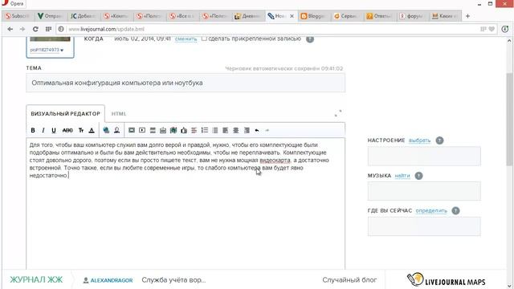This screenshot has height=289, width=514.
Task: Open help icon beside Где вы сейчас
Action: click(x=455, y=210)
